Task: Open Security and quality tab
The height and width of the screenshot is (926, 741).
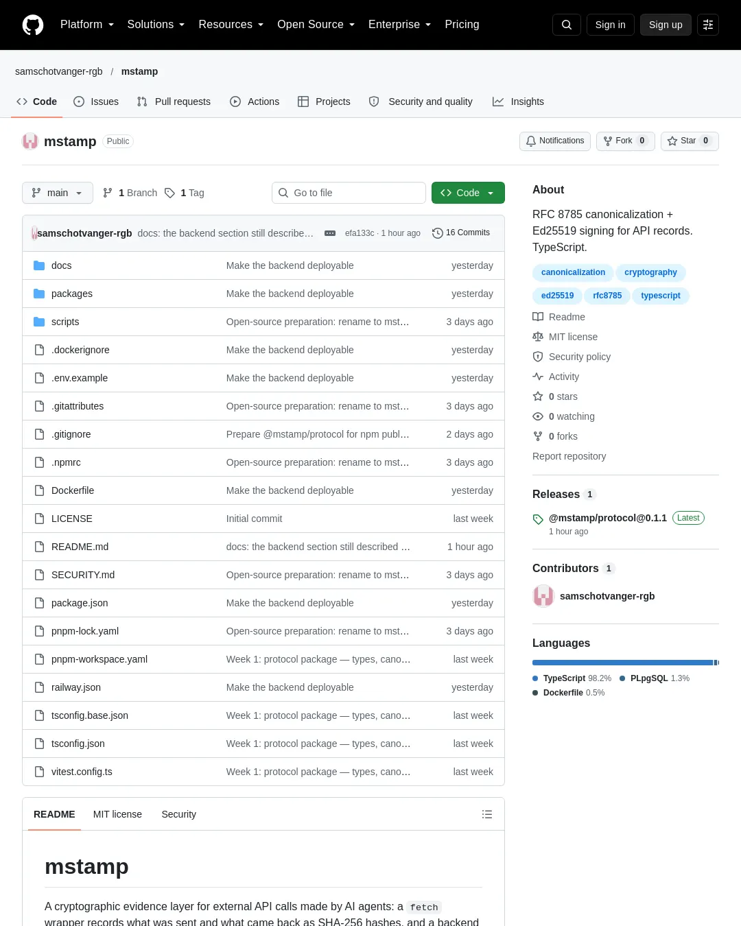Action: [x=421, y=102]
